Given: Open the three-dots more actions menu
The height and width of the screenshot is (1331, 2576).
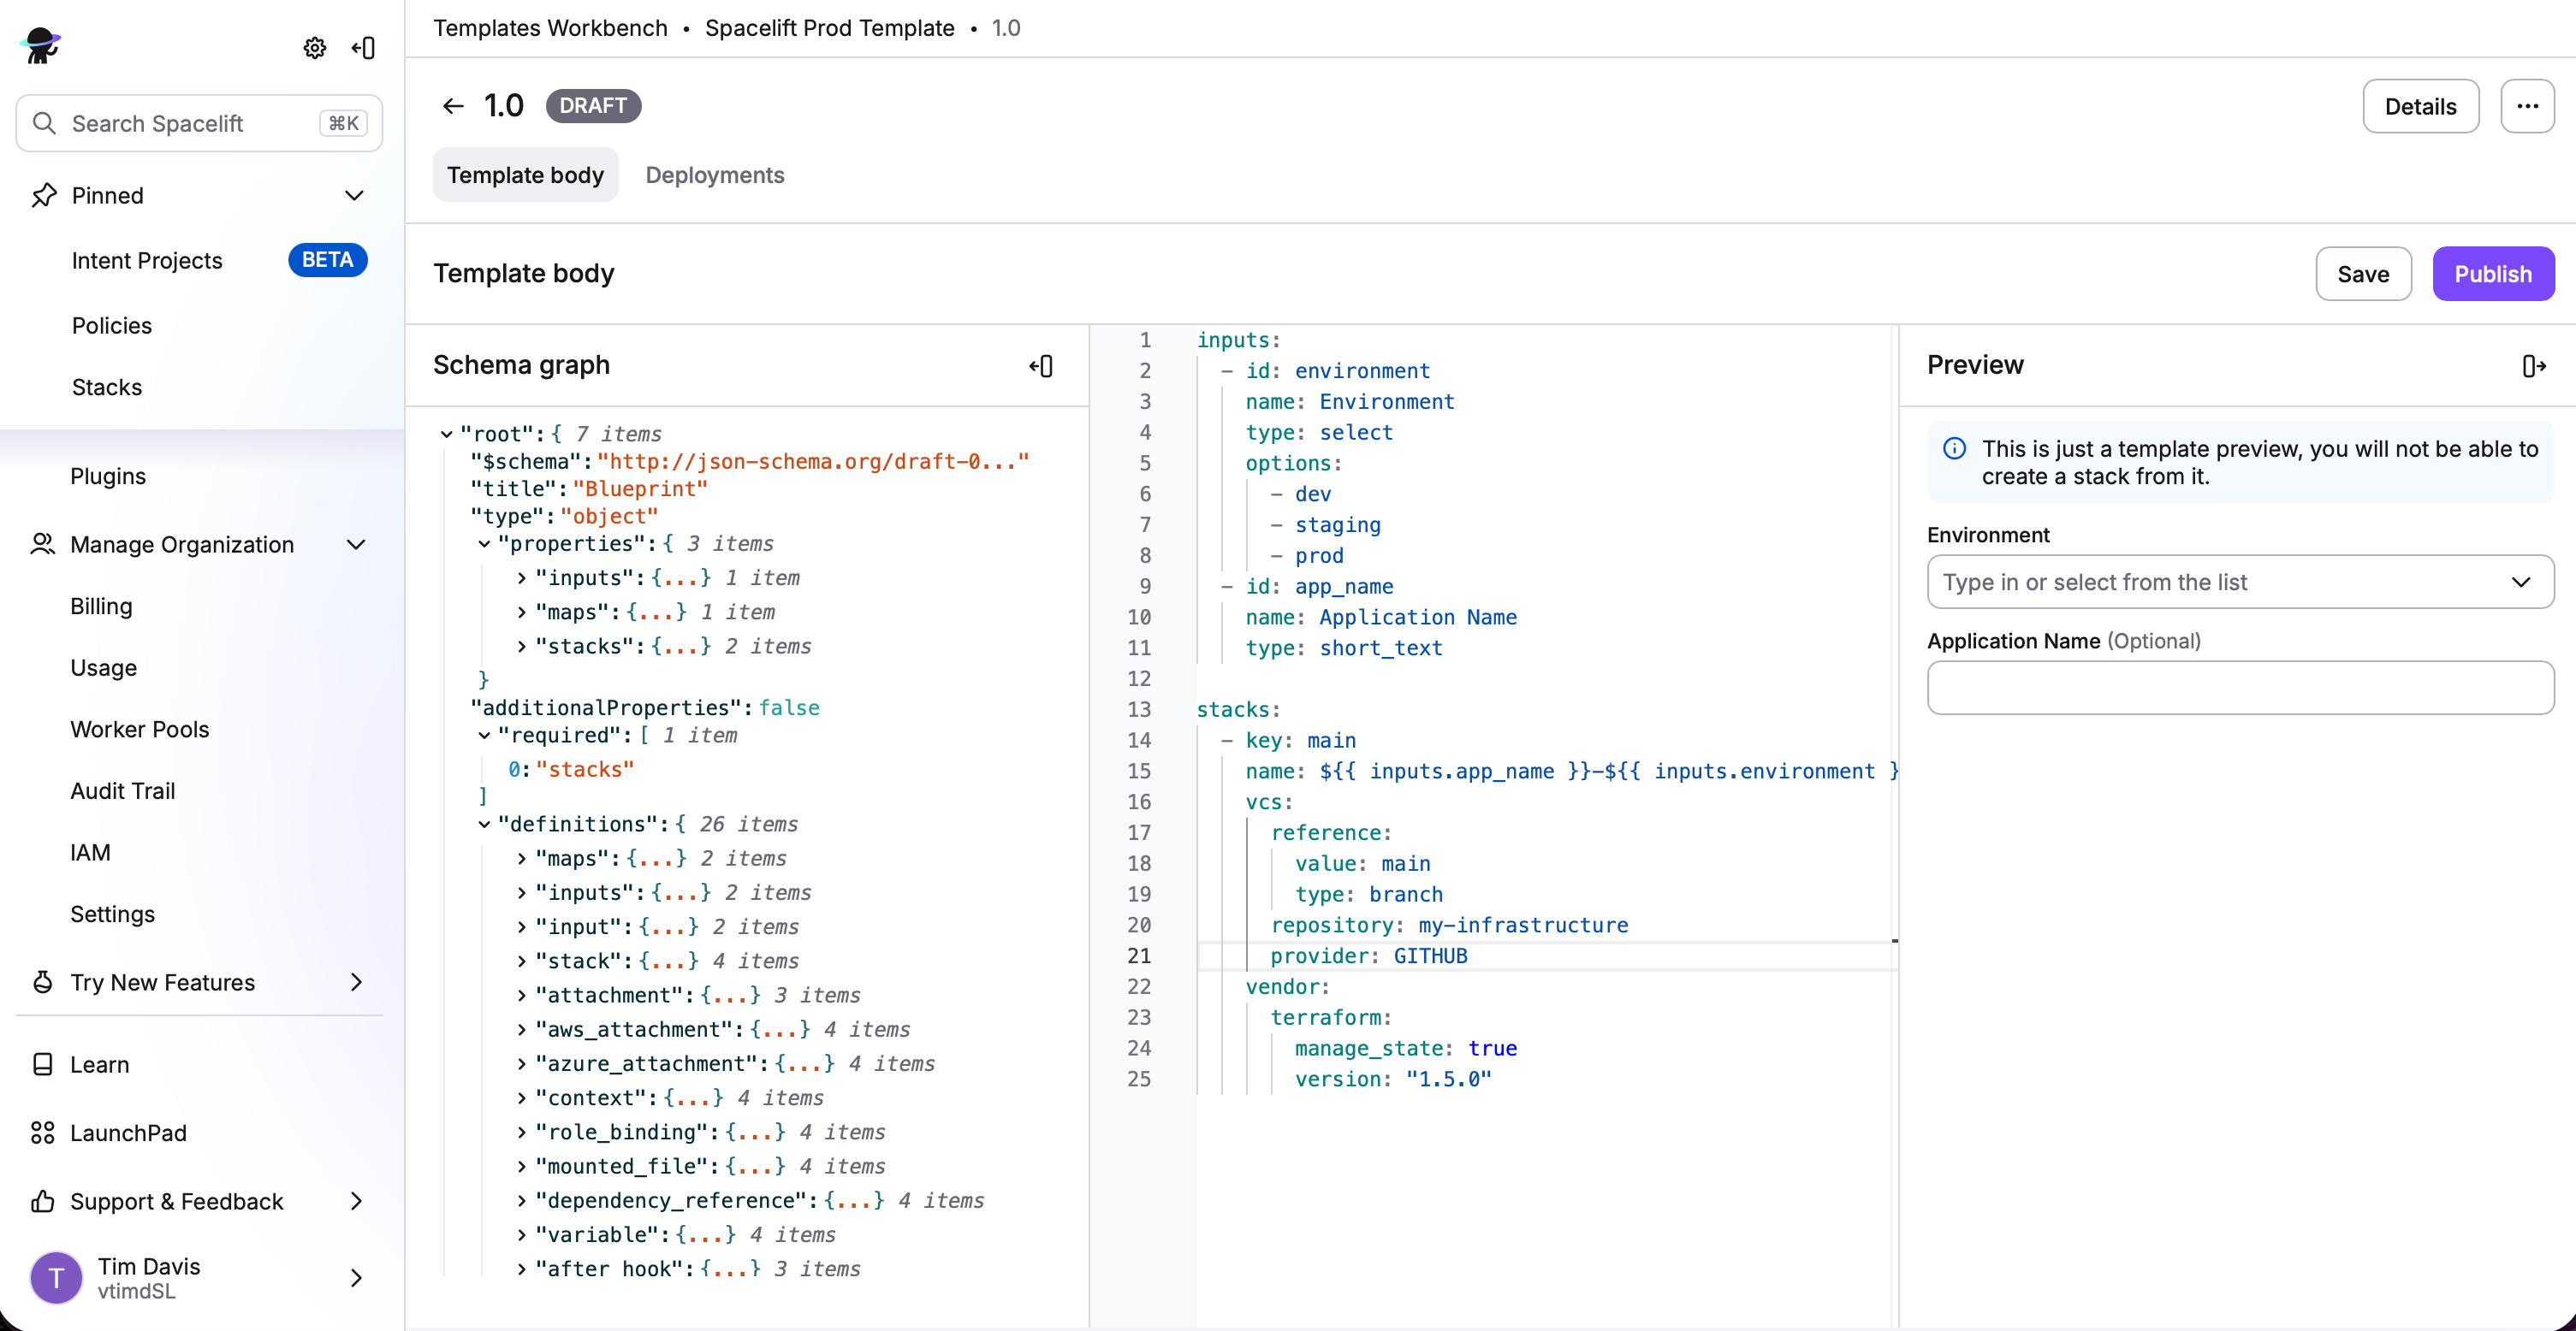Looking at the screenshot, I should tap(2527, 106).
